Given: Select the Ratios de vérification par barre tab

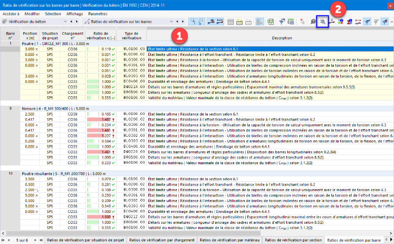Looking at the screenshot, I should pyautogui.click(x=354, y=240).
